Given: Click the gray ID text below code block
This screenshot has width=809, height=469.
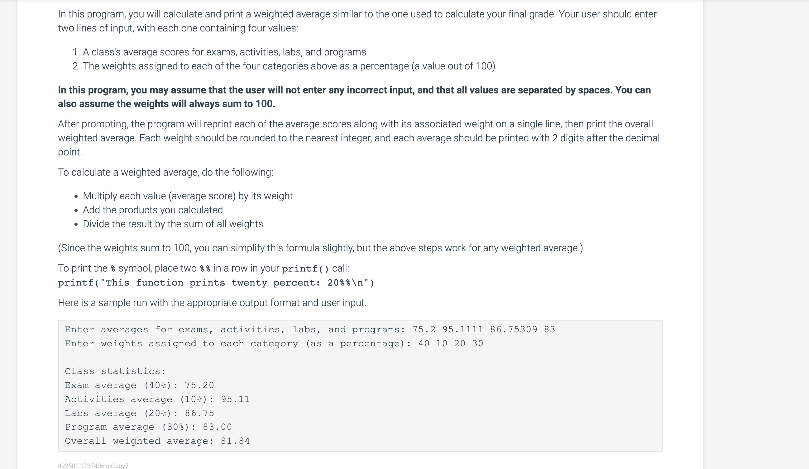Looking at the screenshot, I should [93, 466].
